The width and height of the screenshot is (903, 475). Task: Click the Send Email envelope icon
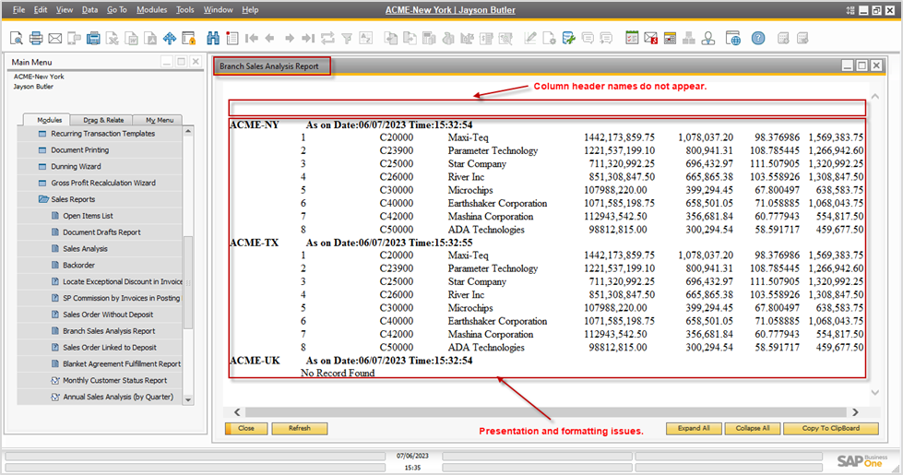pos(54,39)
